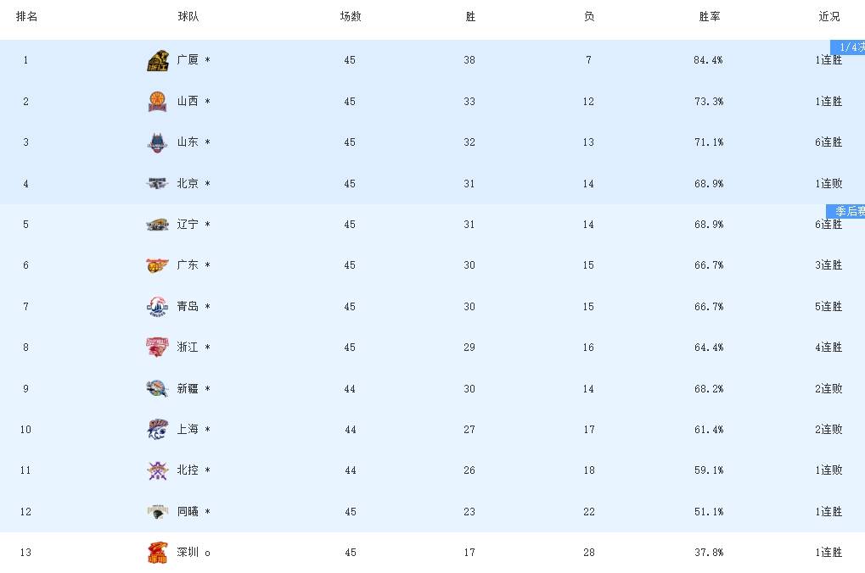
Task: Click the 上海 team logo icon
Action: (x=158, y=430)
